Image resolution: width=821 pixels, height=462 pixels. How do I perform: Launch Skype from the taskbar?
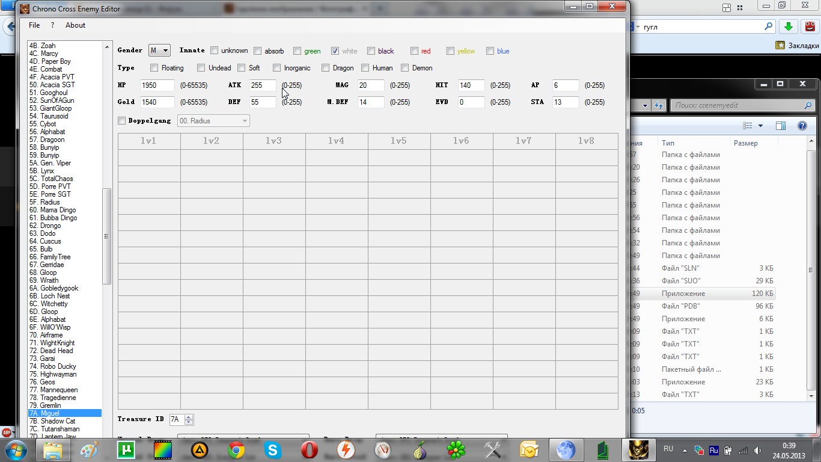(273, 450)
